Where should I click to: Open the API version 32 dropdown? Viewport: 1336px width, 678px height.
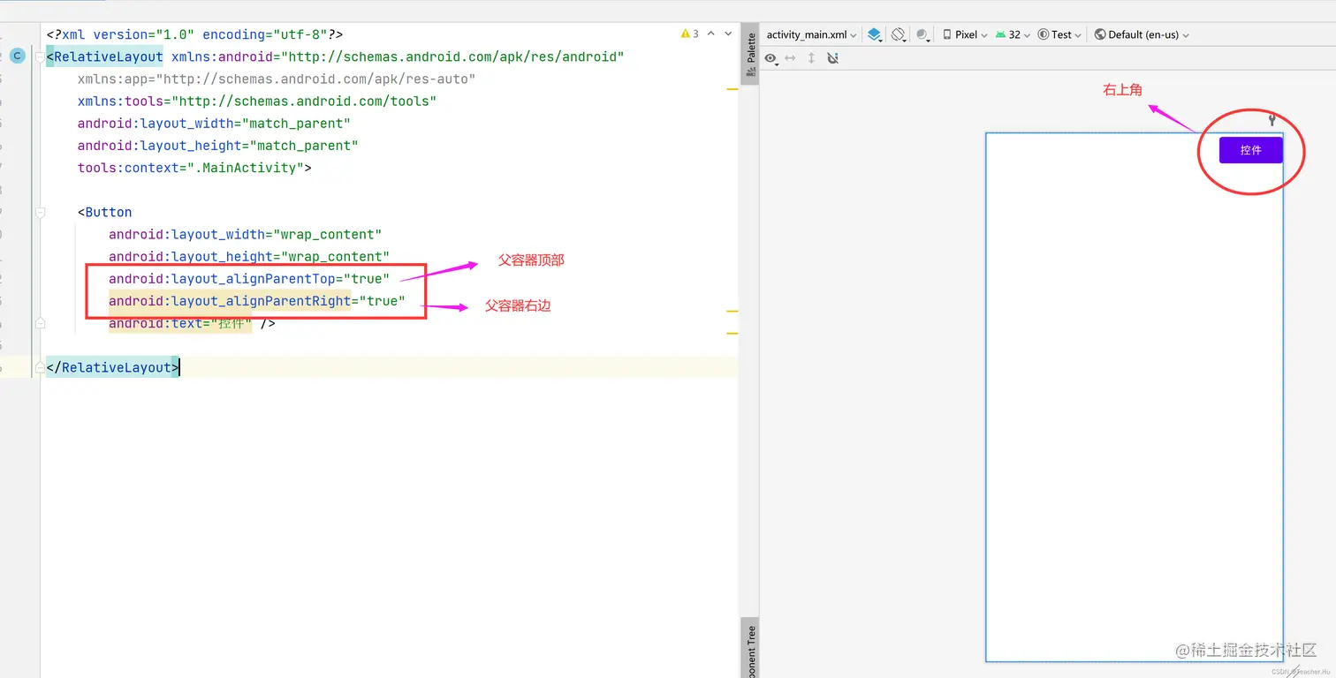(x=1013, y=35)
